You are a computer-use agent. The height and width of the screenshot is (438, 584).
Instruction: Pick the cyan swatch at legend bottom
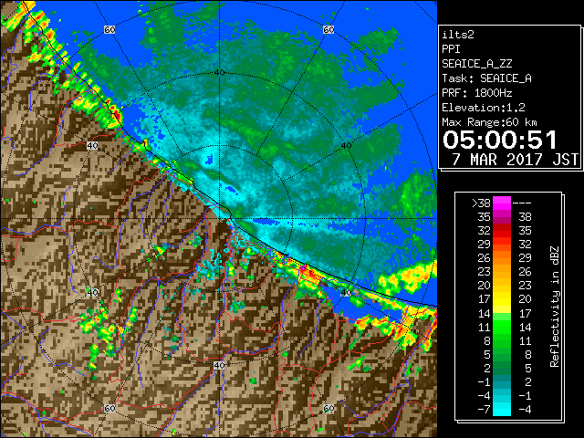click(502, 410)
